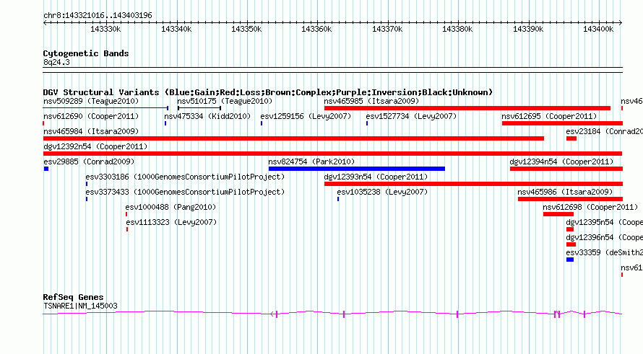Click esv1000488 (Pang2010) label
643x354 pixels.
click(x=171, y=207)
